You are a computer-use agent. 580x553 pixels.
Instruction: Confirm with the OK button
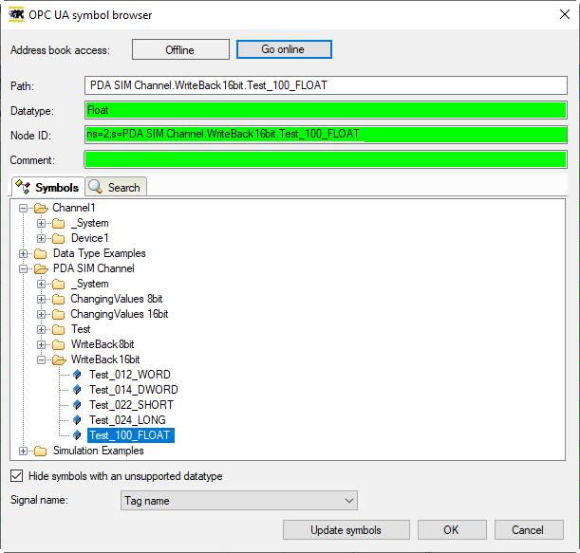point(452,530)
